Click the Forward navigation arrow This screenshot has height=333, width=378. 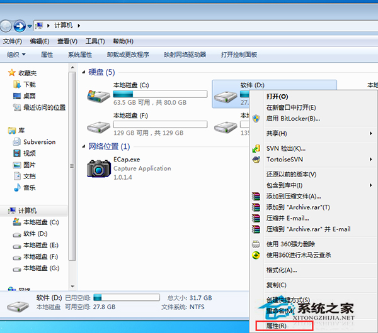click(20, 26)
